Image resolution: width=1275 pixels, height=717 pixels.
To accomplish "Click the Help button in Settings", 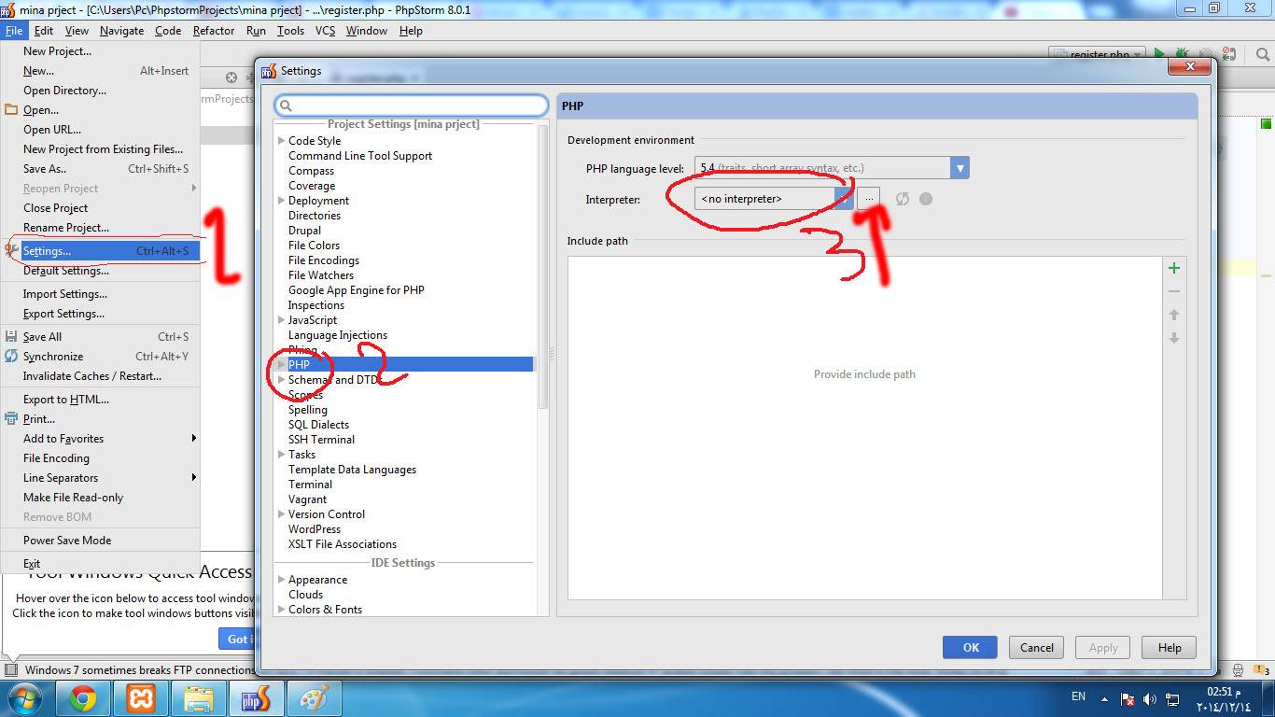I will point(1170,648).
